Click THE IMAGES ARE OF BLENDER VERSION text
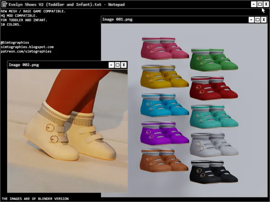Screen dimensions: 270x202 [35, 199]
